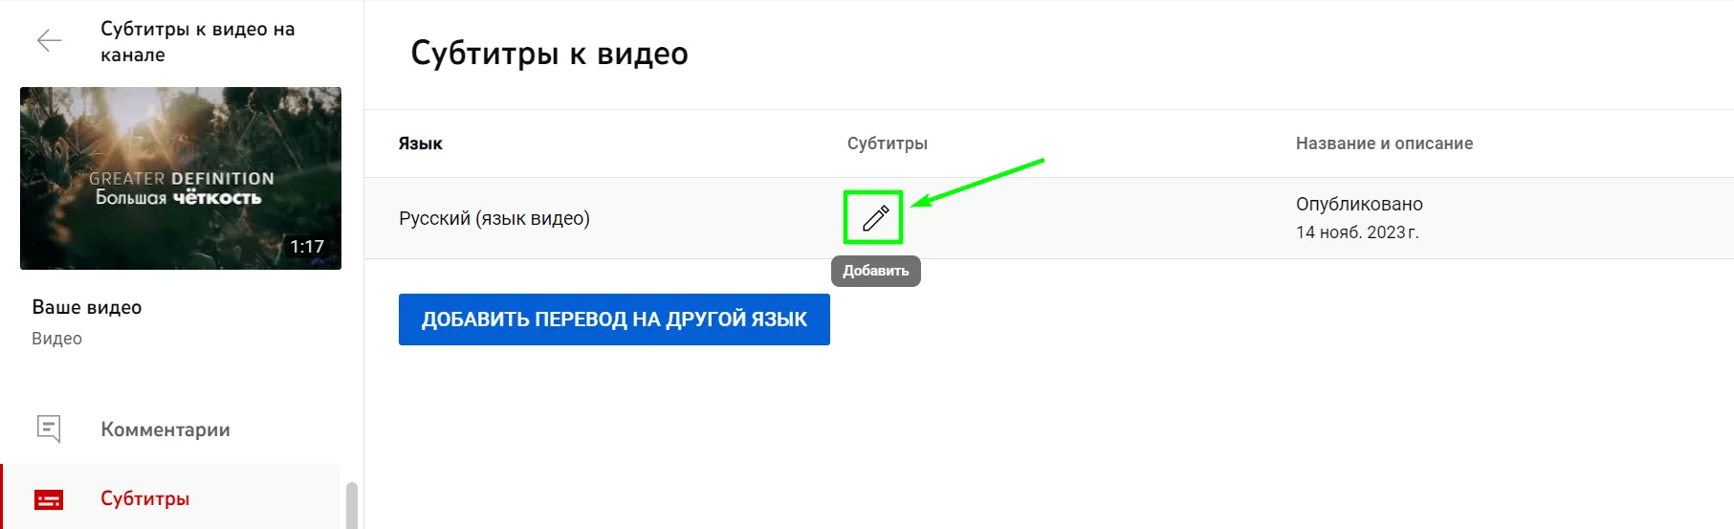Click the Субтитры column header

pyautogui.click(x=887, y=143)
